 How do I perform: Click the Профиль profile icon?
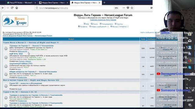click(79, 26)
